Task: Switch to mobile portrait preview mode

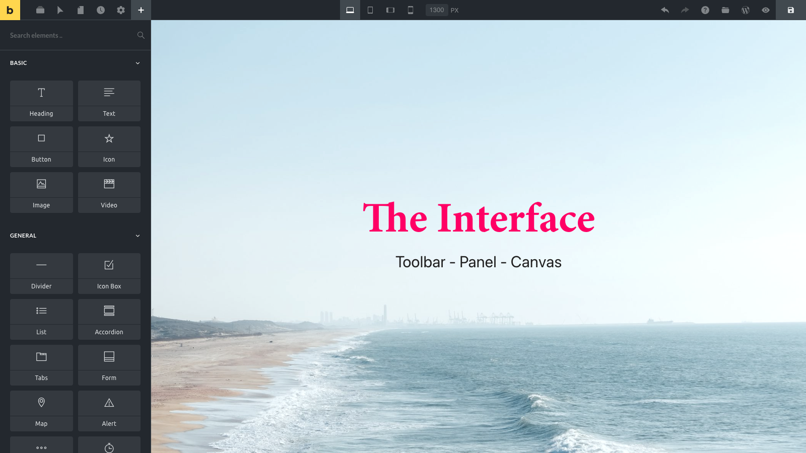Action: pos(411,10)
